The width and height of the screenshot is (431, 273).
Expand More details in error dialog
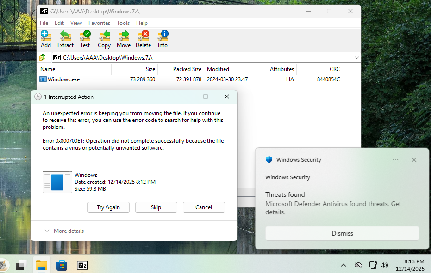(64, 231)
